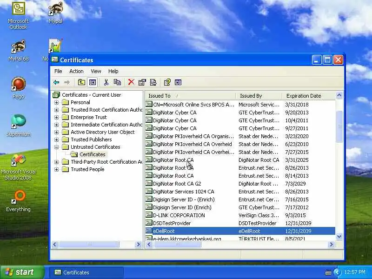Expand the Trusted Publishers node

[x=56, y=139]
